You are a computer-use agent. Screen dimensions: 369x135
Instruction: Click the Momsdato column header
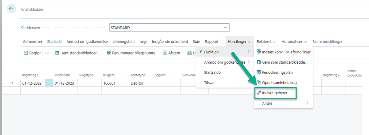click(62, 75)
